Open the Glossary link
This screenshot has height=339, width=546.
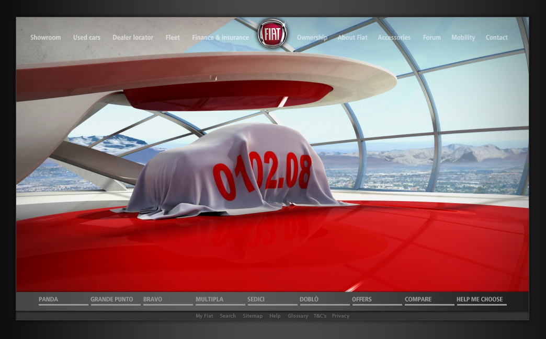298,316
